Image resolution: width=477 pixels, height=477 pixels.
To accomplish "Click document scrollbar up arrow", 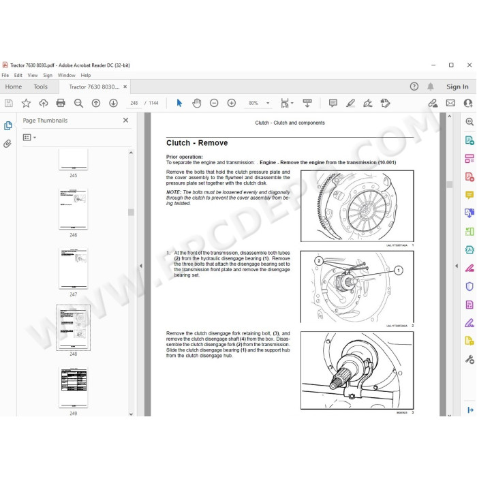I will 450,117.
